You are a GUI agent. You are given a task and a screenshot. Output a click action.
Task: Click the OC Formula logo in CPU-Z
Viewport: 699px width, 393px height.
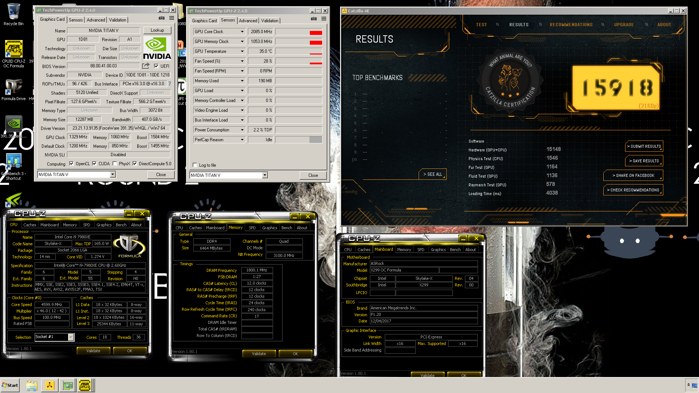[x=129, y=246]
